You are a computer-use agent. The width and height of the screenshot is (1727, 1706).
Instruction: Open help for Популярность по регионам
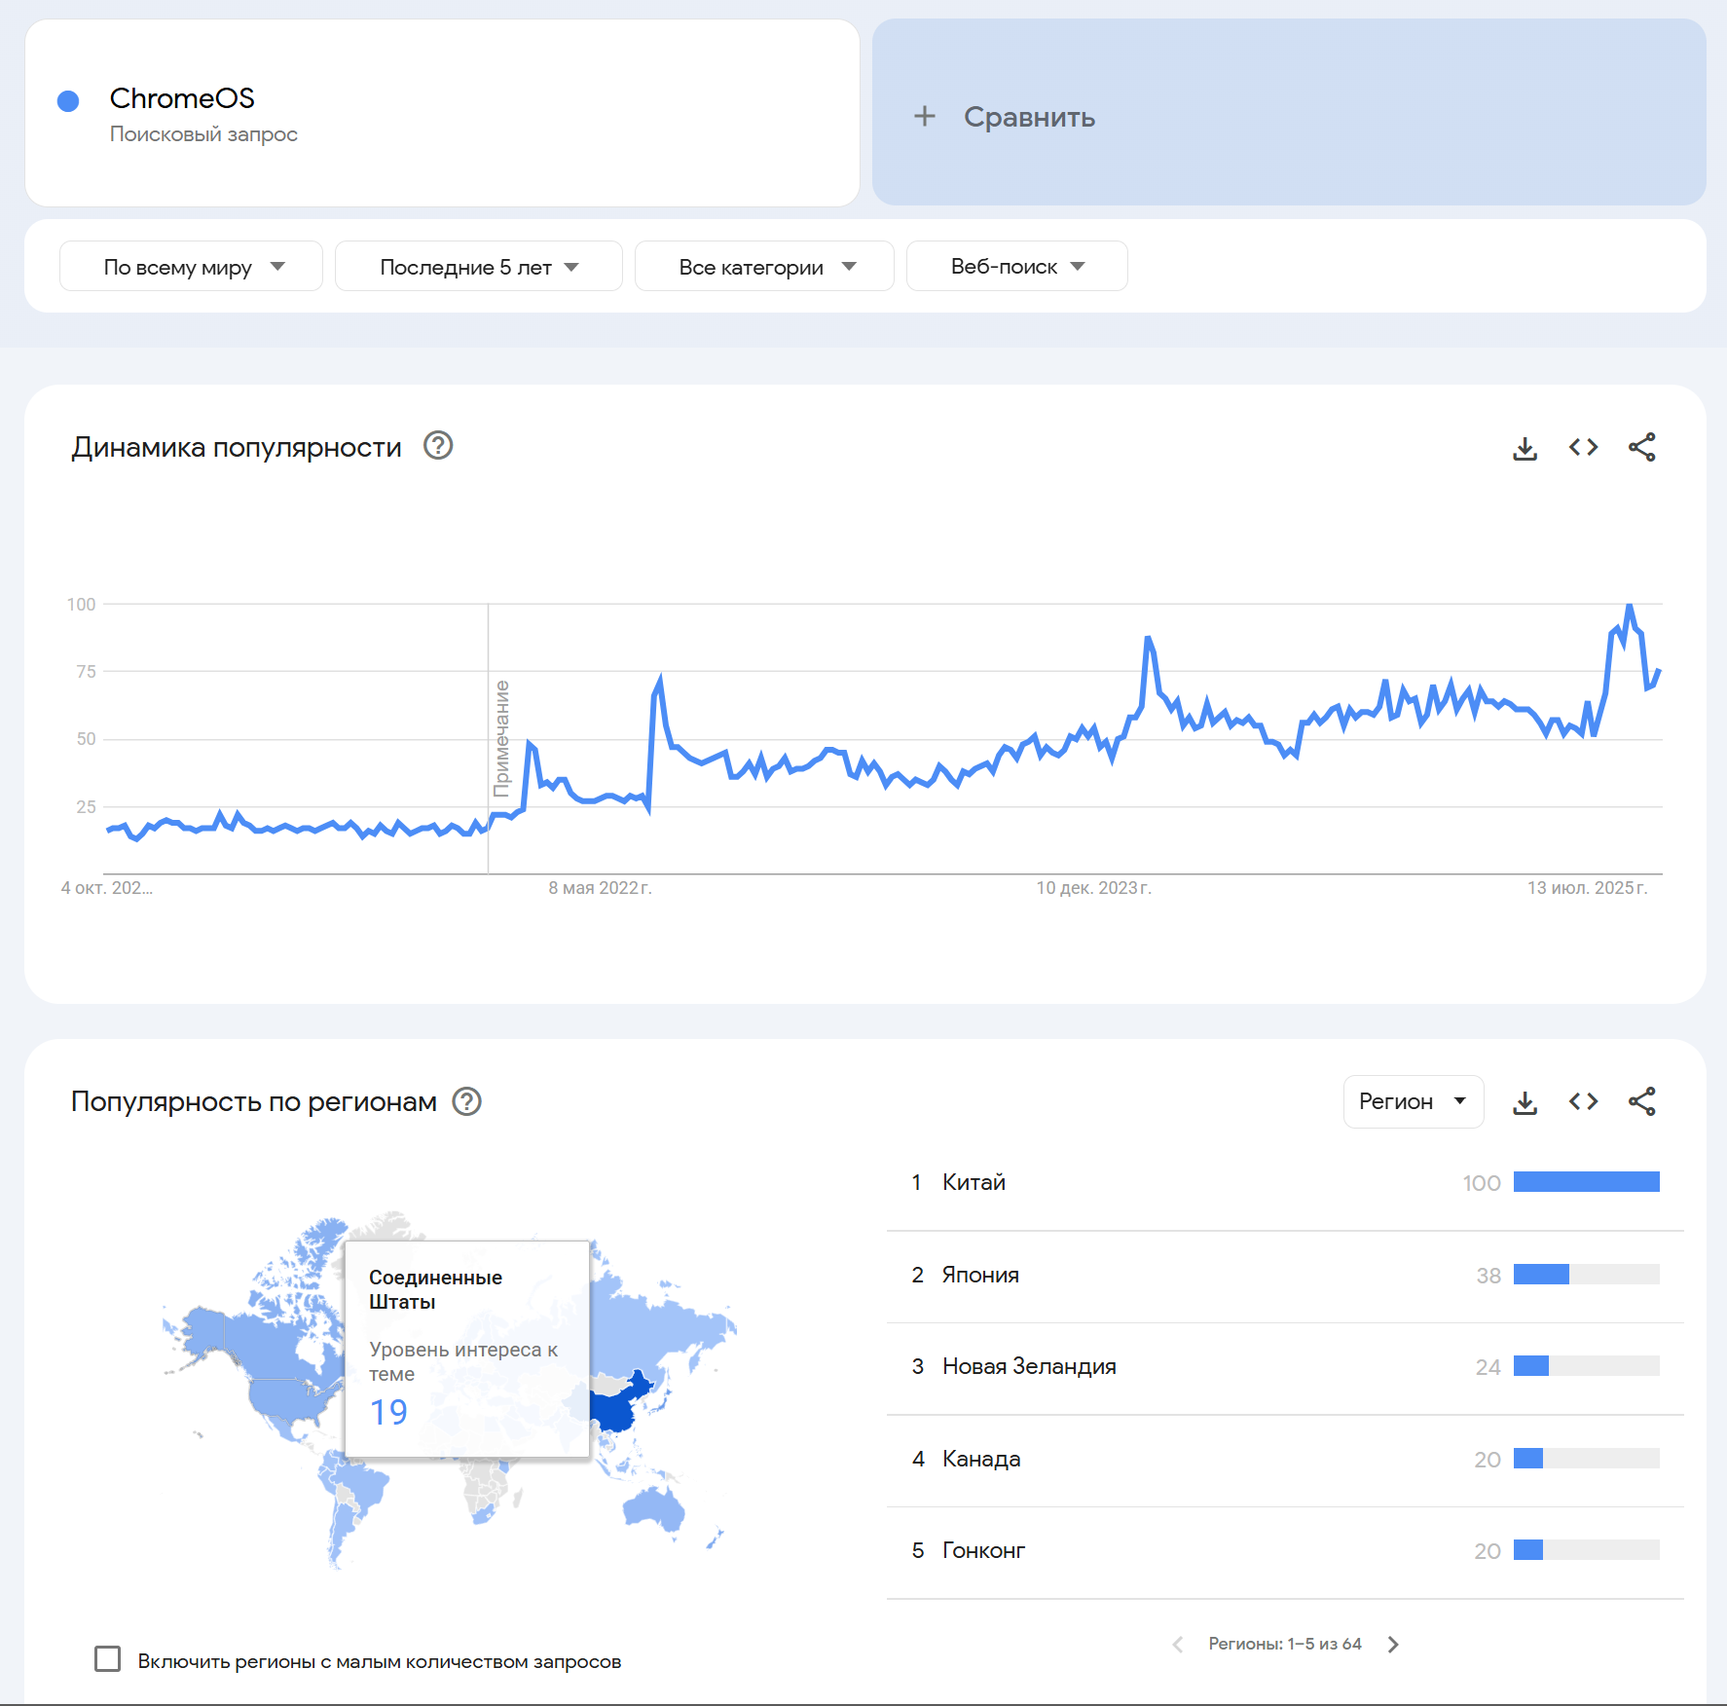click(x=467, y=1101)
